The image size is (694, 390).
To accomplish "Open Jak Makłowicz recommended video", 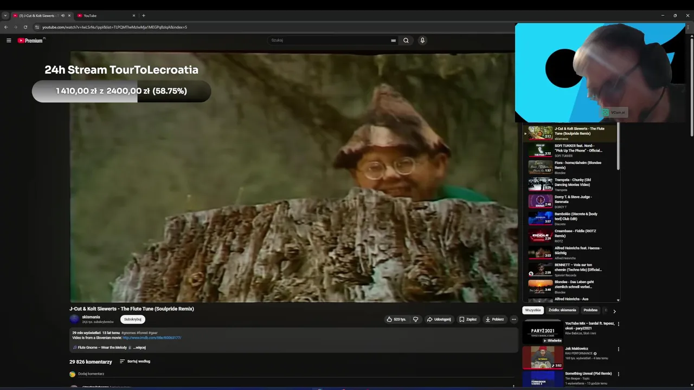I will click(569, 357).
